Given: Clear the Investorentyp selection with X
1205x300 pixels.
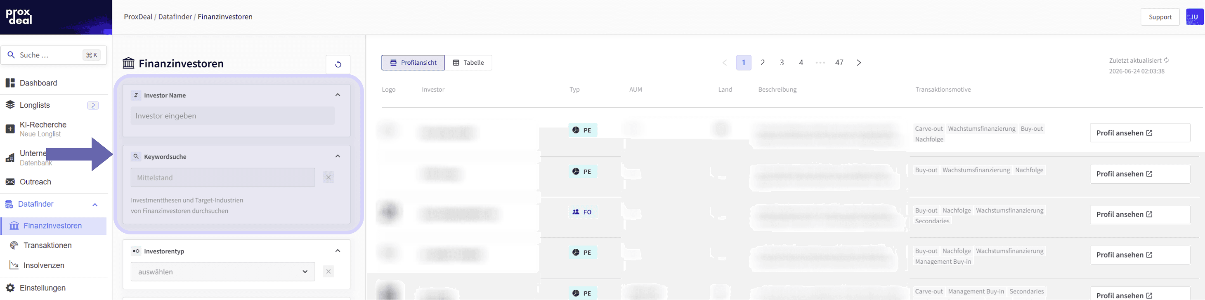Looking at the screenshot, I should tap(328, 272).
